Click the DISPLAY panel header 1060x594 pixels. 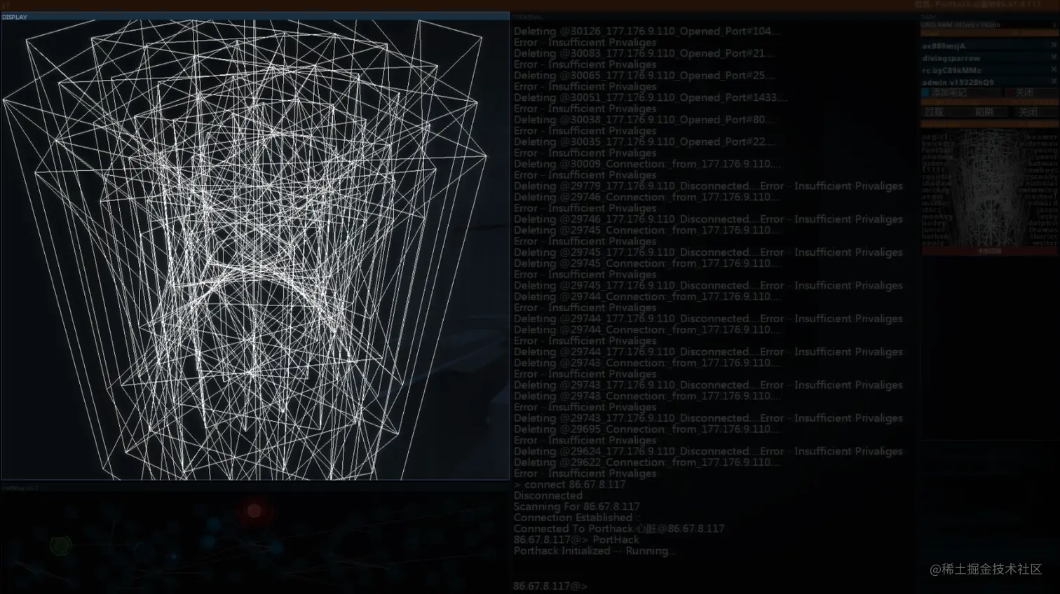click(255, 17)
